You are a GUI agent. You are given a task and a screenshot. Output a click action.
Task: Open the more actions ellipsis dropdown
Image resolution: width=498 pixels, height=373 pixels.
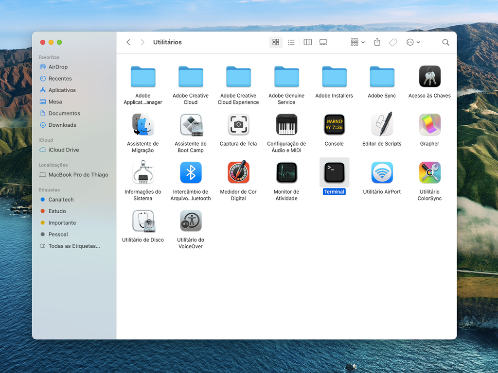tap(413, 42)
